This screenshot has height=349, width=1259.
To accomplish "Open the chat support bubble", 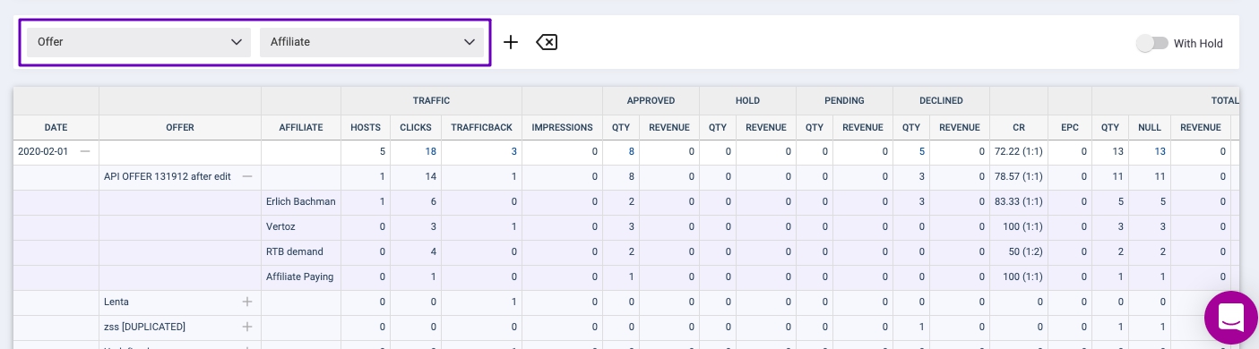I will click(x=1231, y=318).
